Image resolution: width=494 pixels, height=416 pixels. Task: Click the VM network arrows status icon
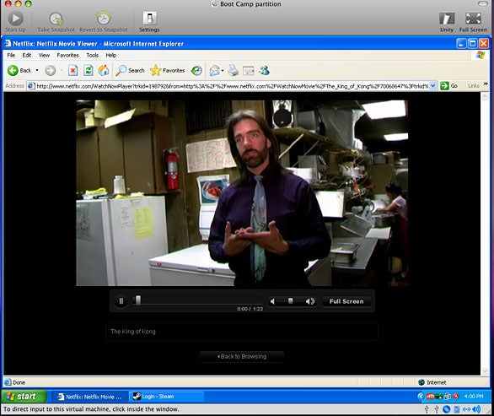click(466, 409)
